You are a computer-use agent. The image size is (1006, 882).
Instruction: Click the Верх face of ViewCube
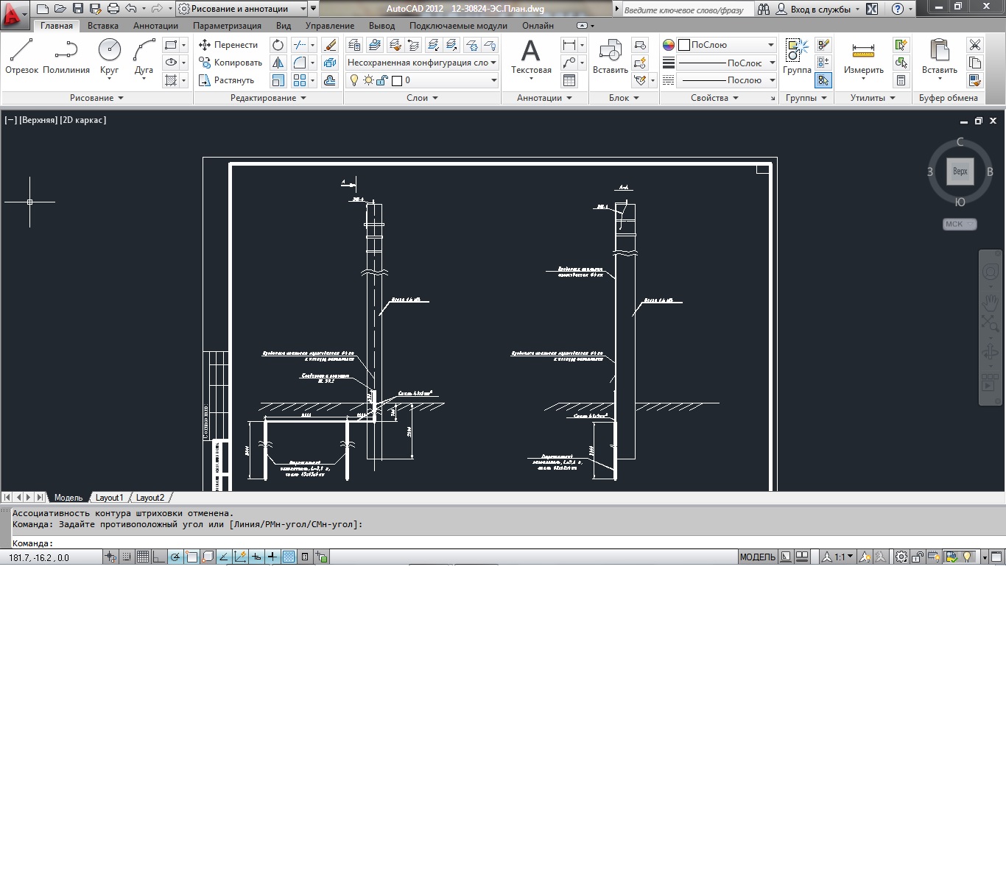960,172
